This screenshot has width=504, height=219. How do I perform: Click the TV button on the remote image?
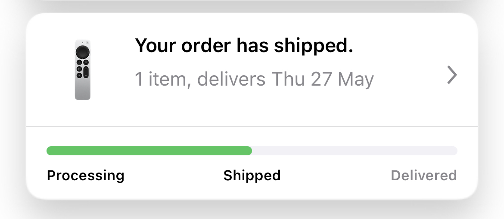pyautogui.click(x=86, y=62)
